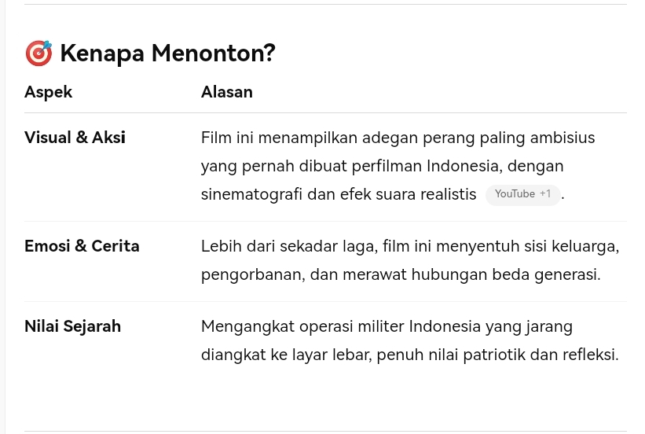Click the +1 source count badge
This screenshot has height=434, width=645.
545,194
